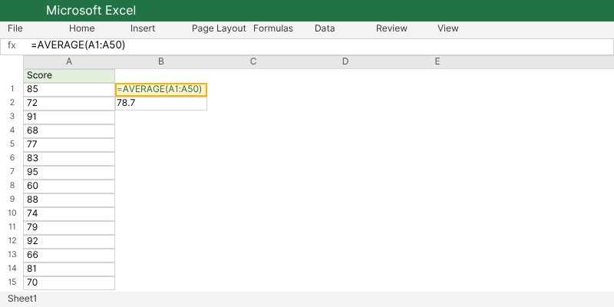Viewport: 614px width, 307px height.
Task: Switch to the Insert tab
Action: pyautogui.click(x=143, y=28)
